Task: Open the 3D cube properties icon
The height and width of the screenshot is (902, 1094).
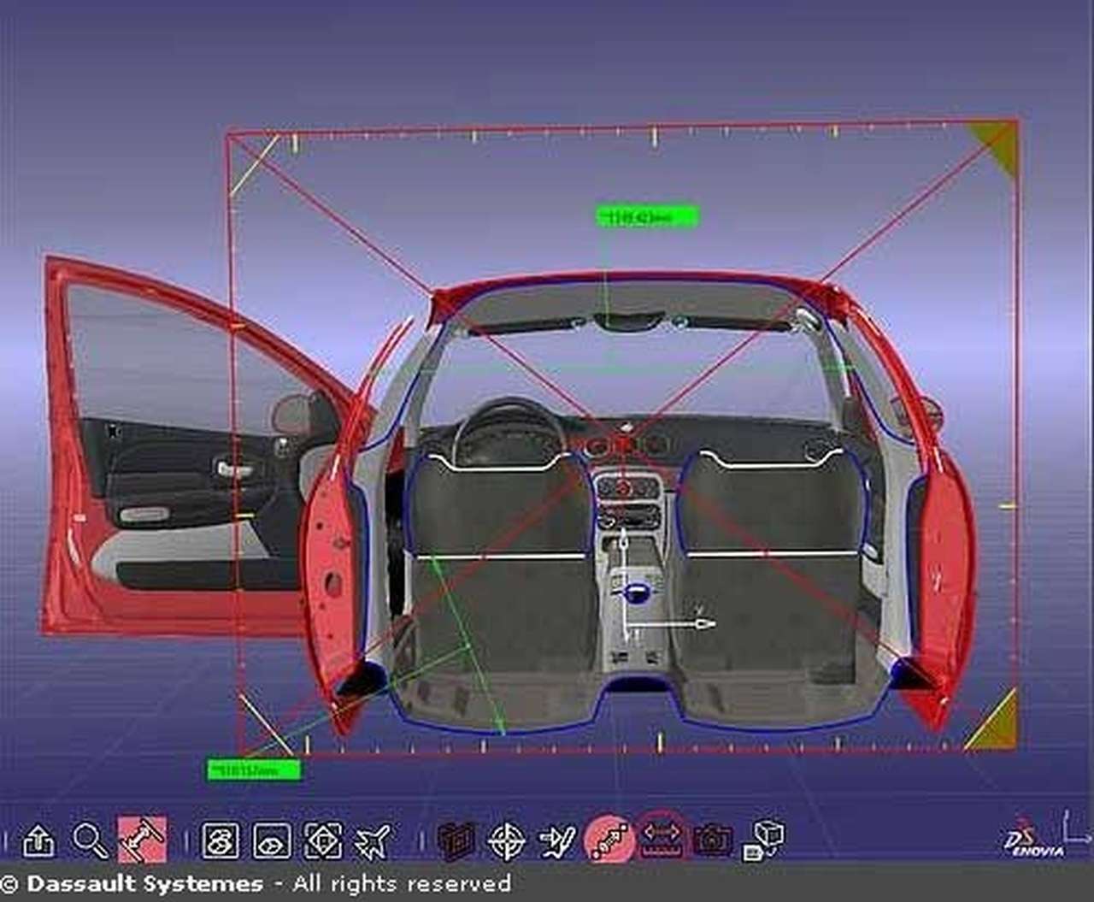Action: (x=763, y=841)
